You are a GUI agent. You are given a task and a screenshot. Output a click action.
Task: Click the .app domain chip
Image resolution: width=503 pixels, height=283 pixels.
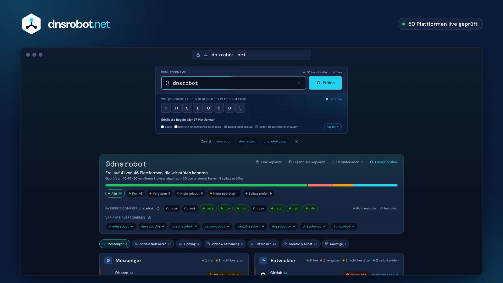click(x=277, y=208)
